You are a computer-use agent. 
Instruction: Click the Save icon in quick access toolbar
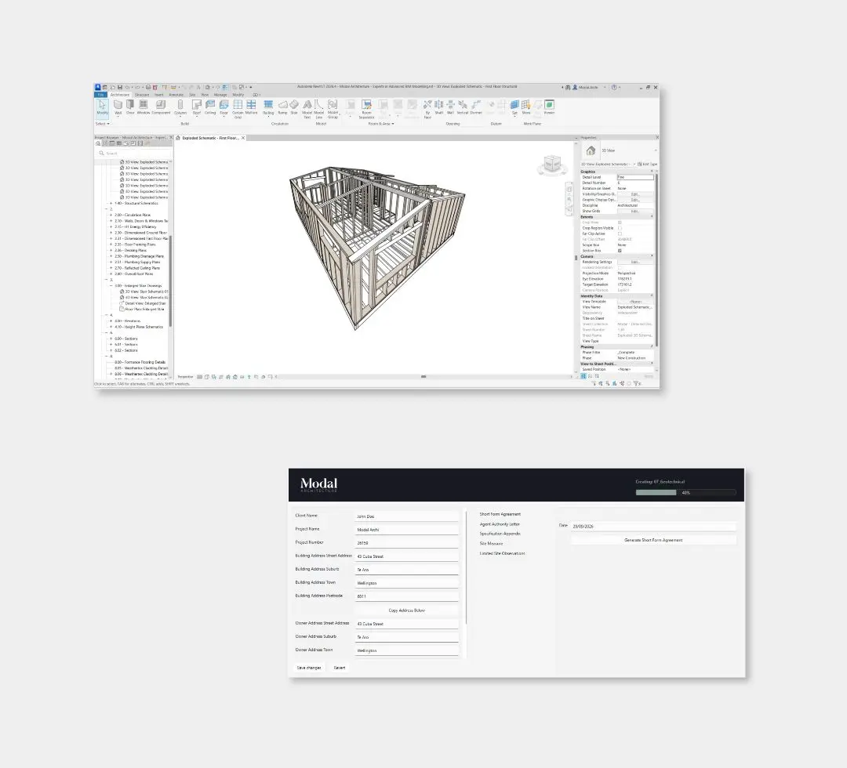pos(120,88)
